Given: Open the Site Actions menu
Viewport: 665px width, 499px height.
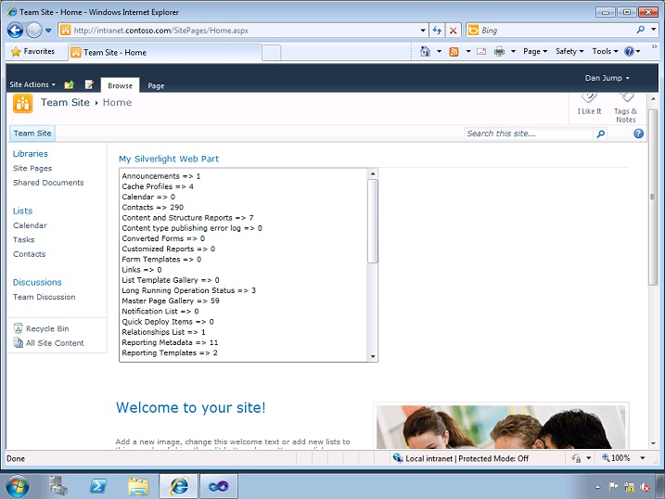Looking at the screenshot, I should click(x=32, y=84).
